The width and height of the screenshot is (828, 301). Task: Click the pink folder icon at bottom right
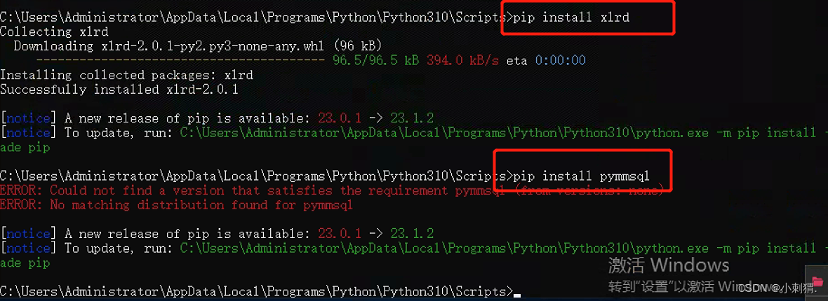pos(817,280)
